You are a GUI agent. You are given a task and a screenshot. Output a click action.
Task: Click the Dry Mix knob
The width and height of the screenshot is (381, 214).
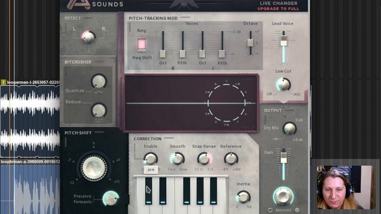pyautogui.click(x=290, y=128)
